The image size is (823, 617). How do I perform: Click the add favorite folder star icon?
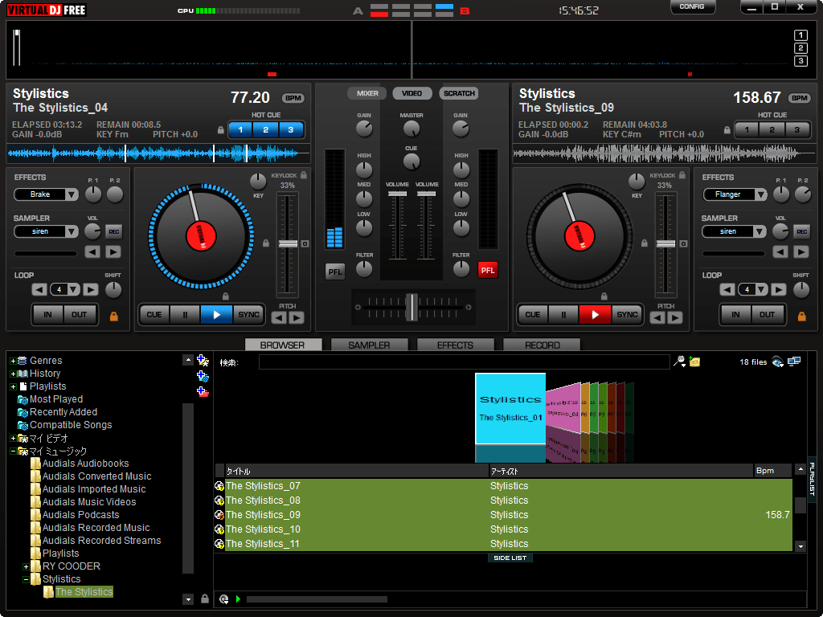[203, 361]
